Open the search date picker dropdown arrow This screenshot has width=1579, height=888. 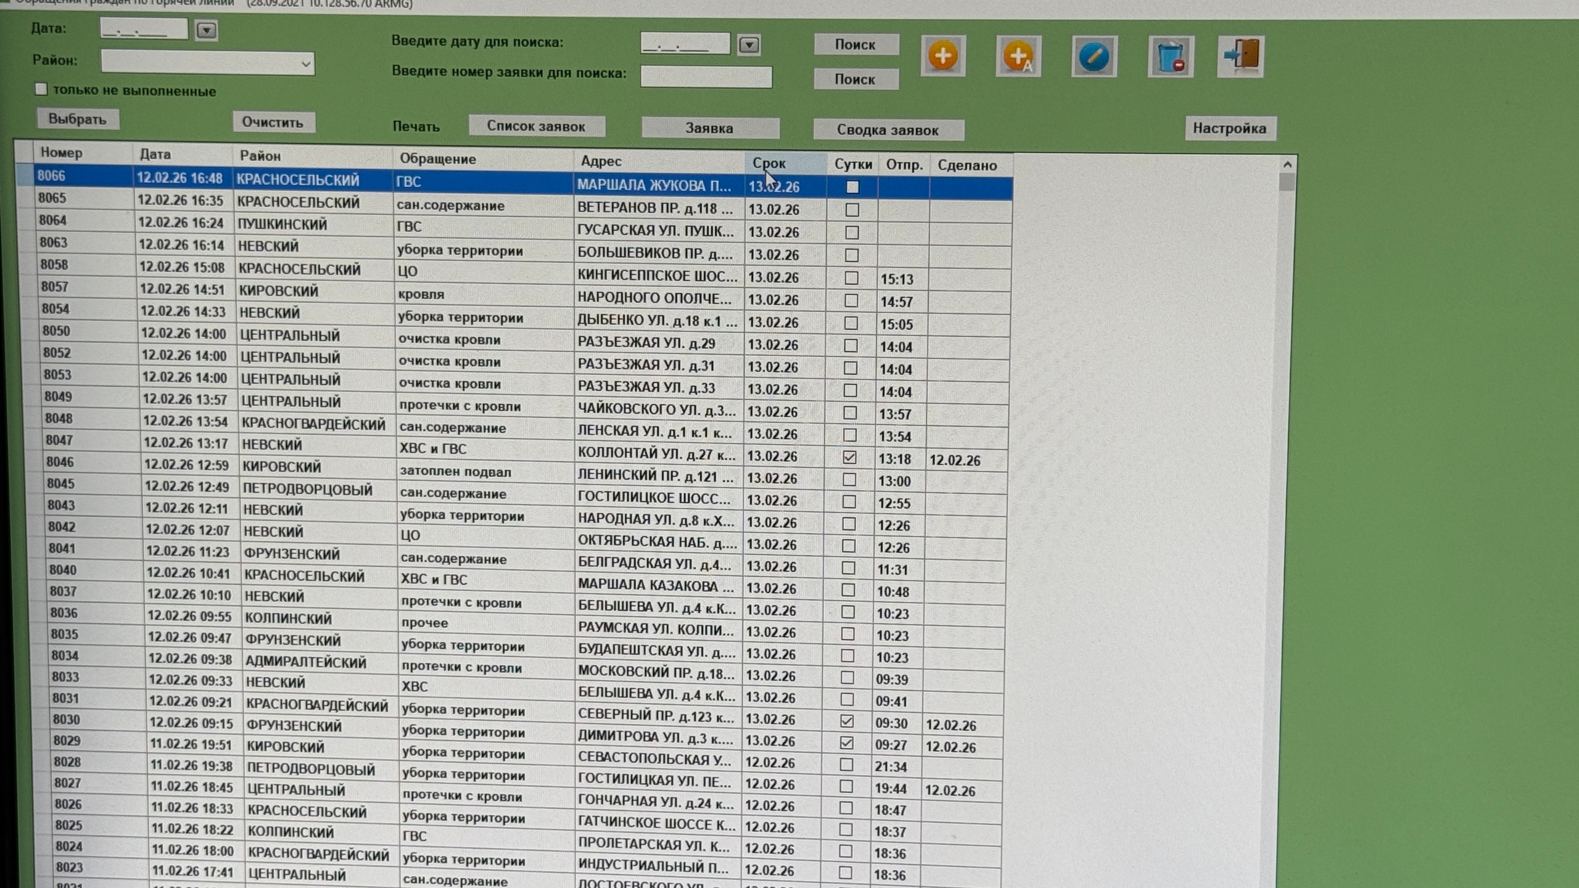(749, 45)
